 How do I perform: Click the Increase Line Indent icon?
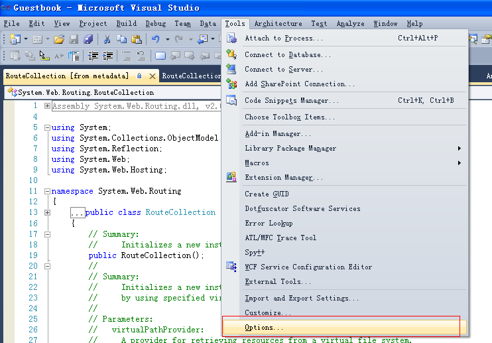[107, 56]
